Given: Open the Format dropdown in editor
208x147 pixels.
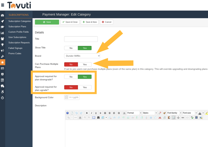Looking at the screenshot, I should click(134, 113).
